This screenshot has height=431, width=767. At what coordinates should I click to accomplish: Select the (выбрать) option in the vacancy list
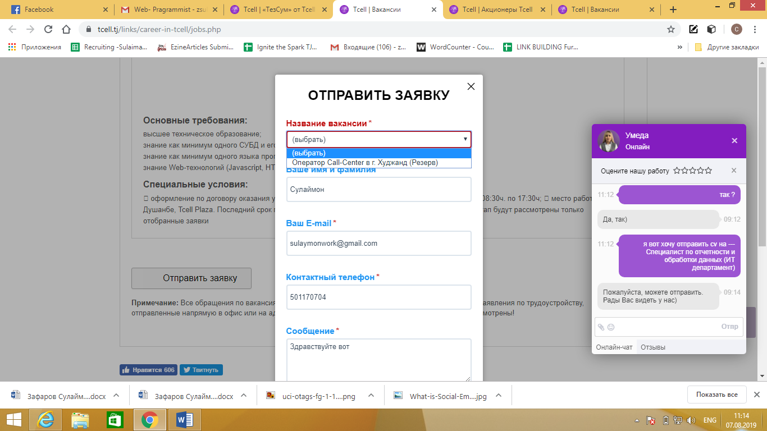click(x=379, y=153)
